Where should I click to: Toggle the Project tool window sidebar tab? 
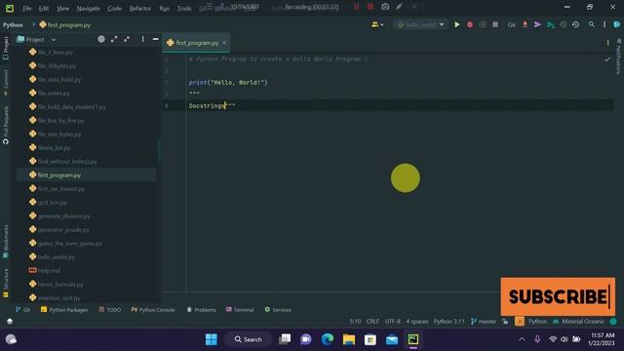coord(6,48)
